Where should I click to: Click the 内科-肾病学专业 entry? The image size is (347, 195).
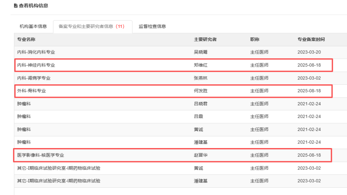tap(34, 78)
